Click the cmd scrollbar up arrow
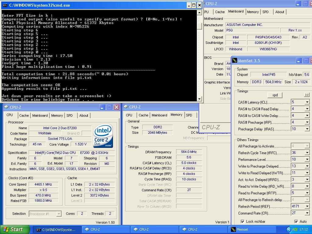 click(x=199, y=12)
